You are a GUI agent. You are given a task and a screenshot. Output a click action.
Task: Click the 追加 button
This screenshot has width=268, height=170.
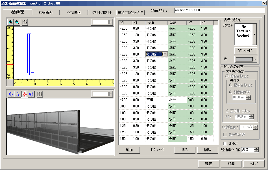tap(129, 150)
